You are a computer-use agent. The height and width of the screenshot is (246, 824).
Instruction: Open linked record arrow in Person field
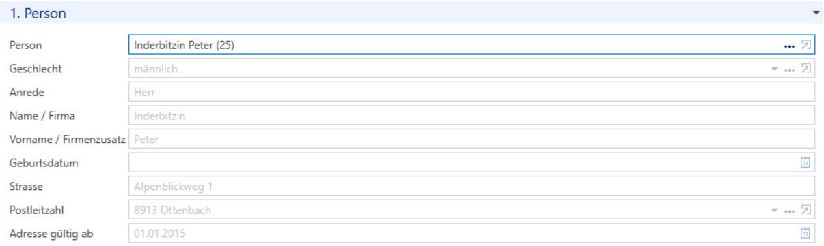click(x=806, y=46)
